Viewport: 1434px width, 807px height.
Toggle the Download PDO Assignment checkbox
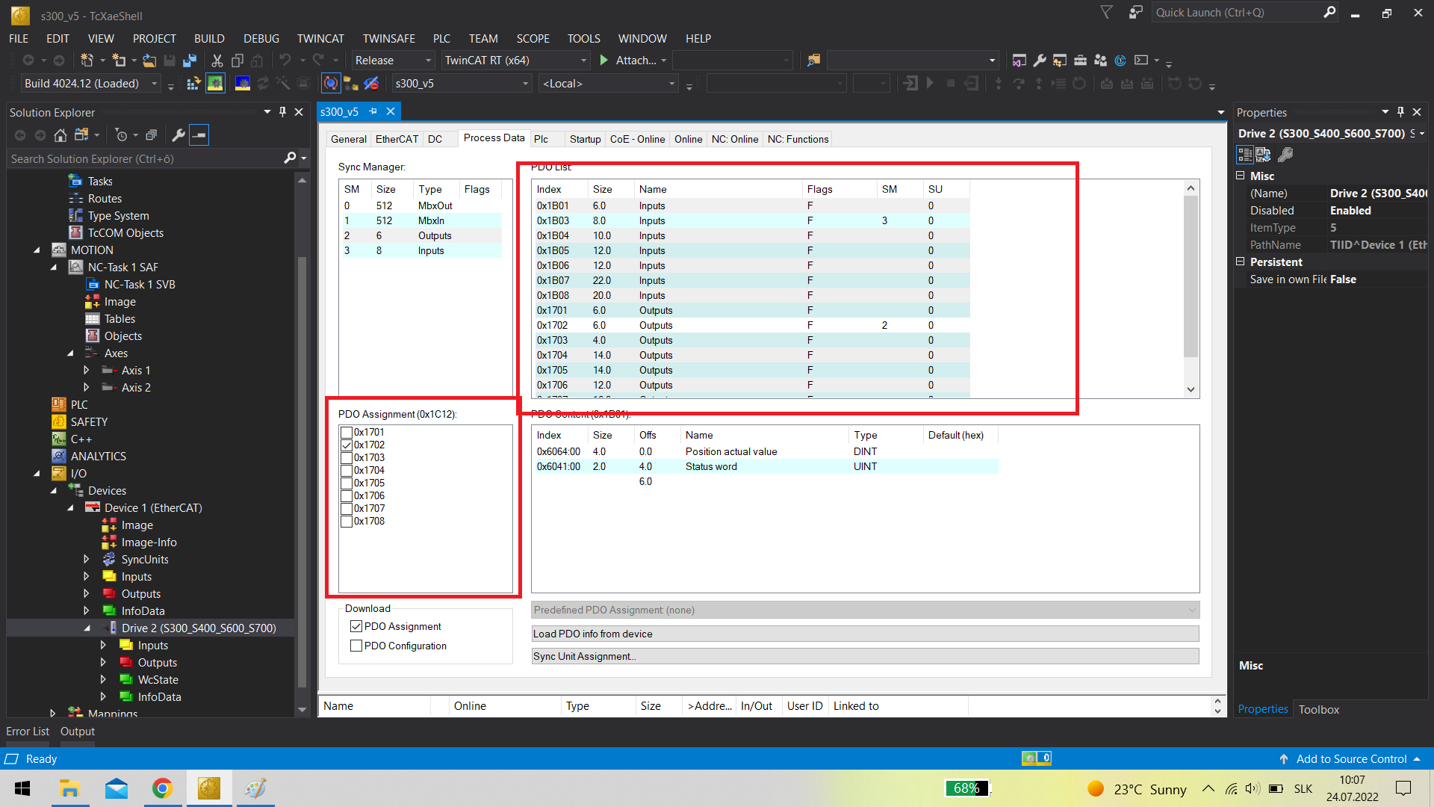click(356, 627)
